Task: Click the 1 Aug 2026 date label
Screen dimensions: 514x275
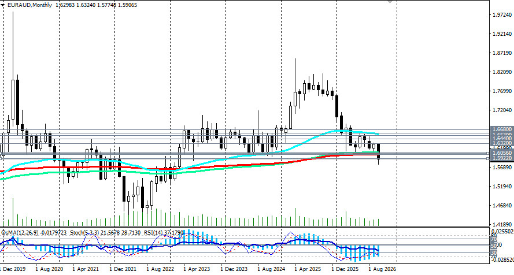Action: [382, 269]
